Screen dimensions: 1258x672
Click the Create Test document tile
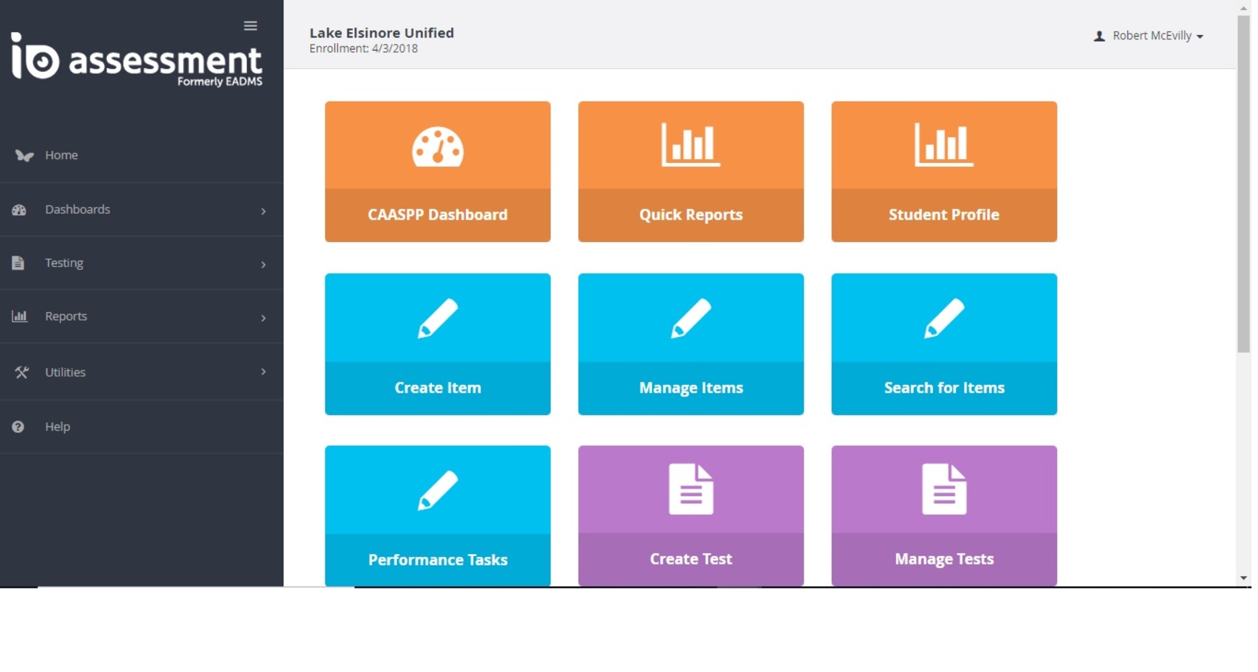[690, 516]
